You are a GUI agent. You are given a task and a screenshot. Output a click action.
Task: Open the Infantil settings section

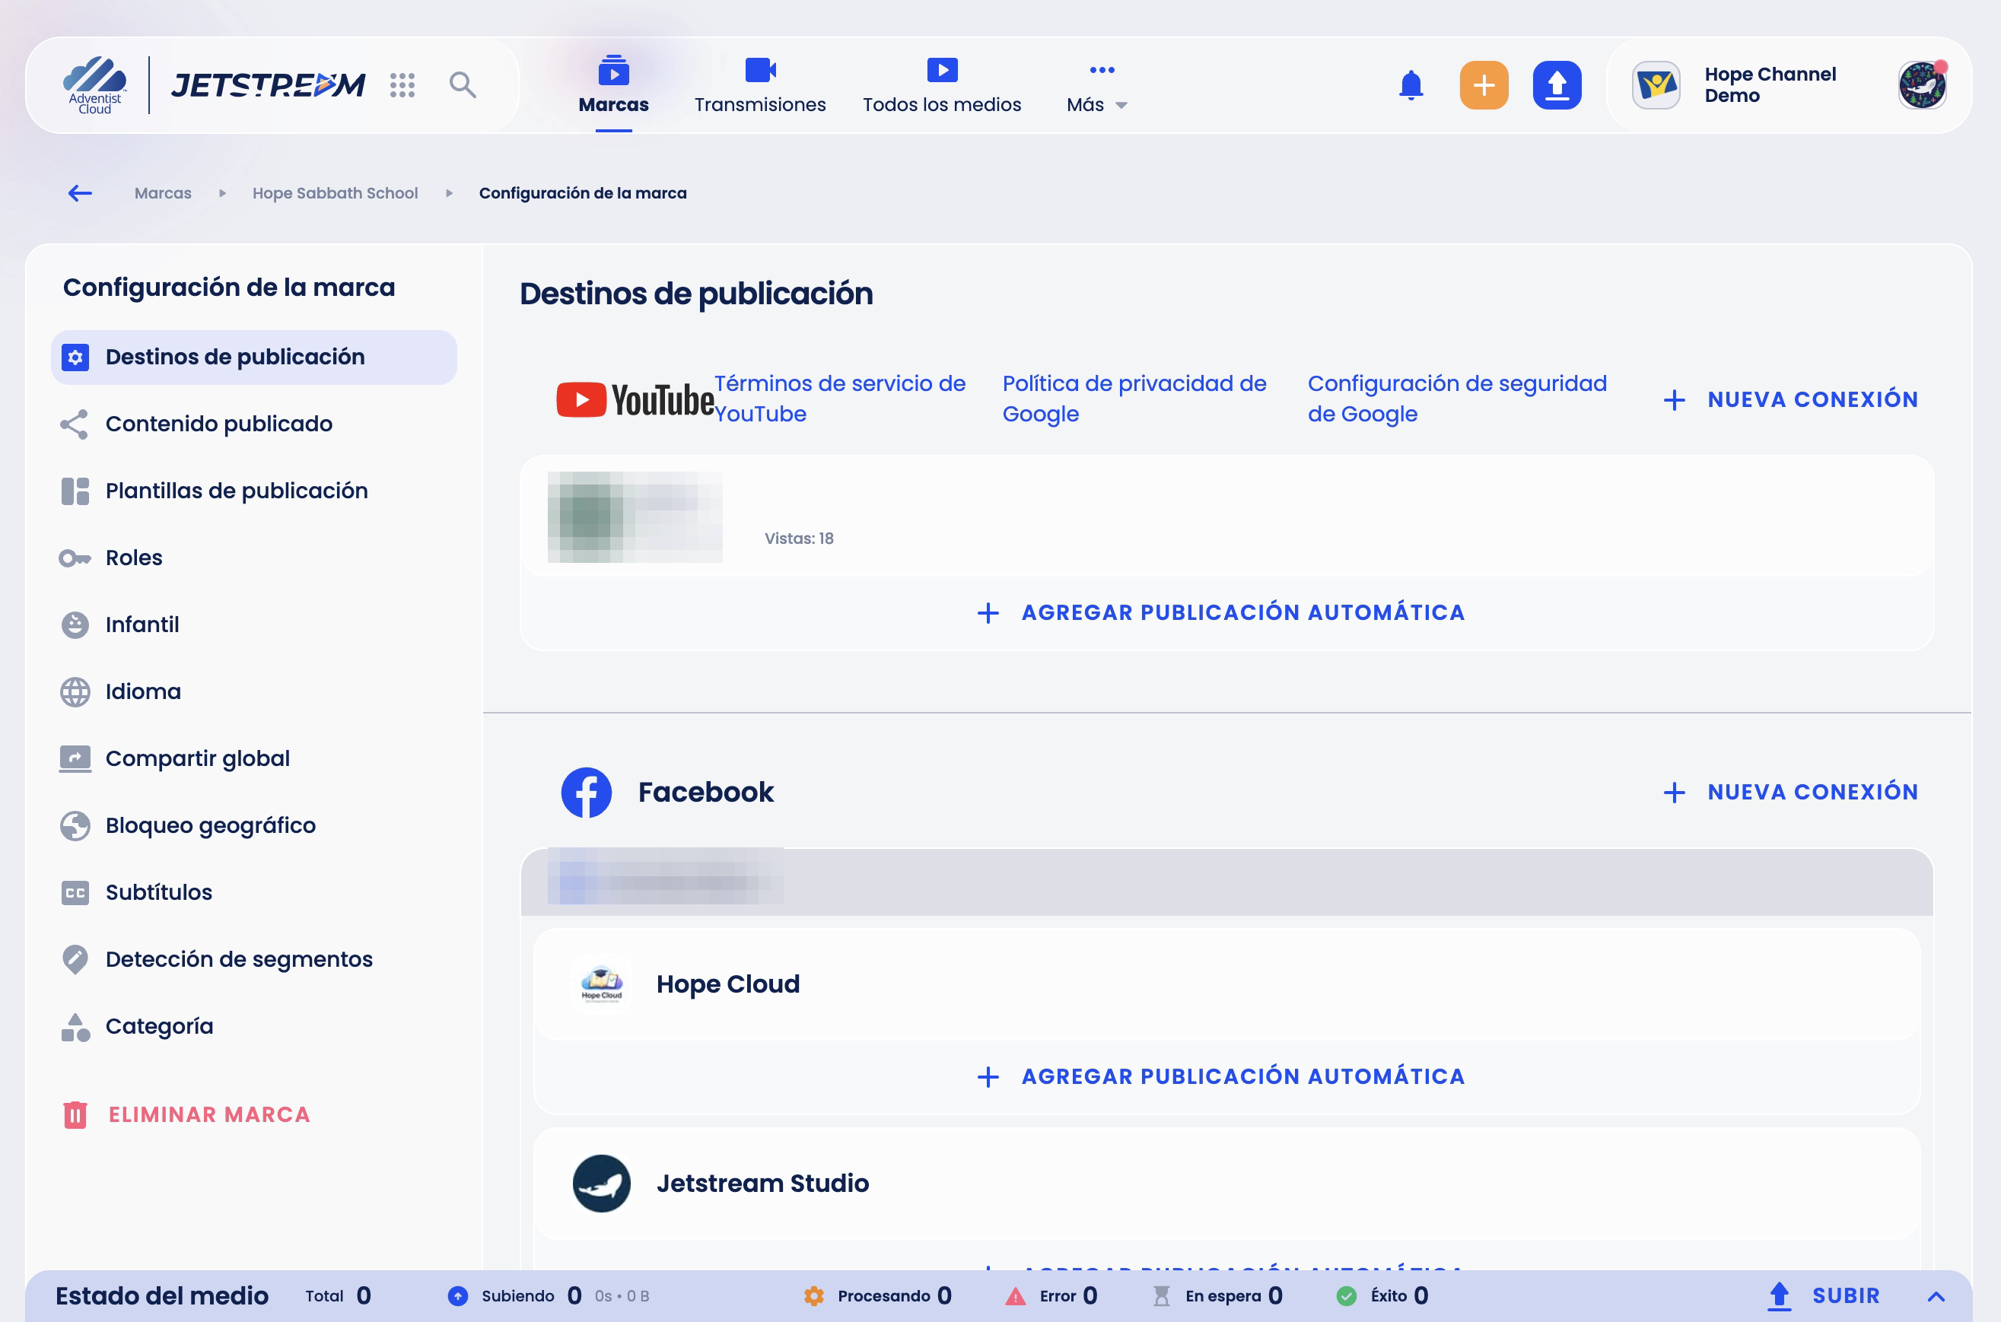point(254,624)
